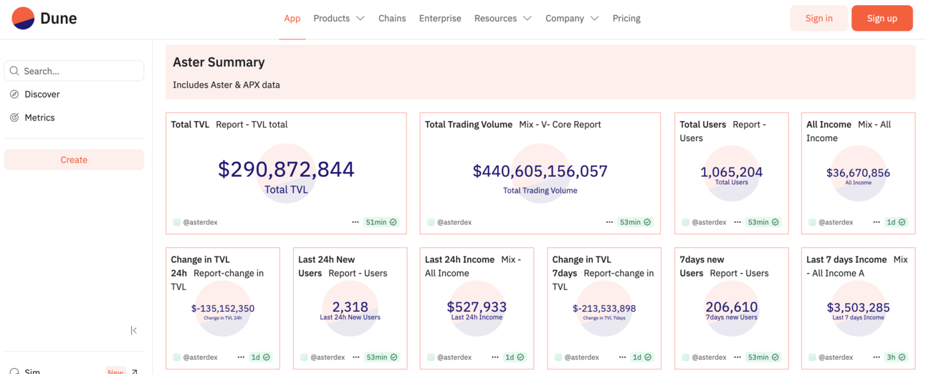926x374 pixels.
Task: Click the $36,670,856 All Income value
Action: (858, 173)
